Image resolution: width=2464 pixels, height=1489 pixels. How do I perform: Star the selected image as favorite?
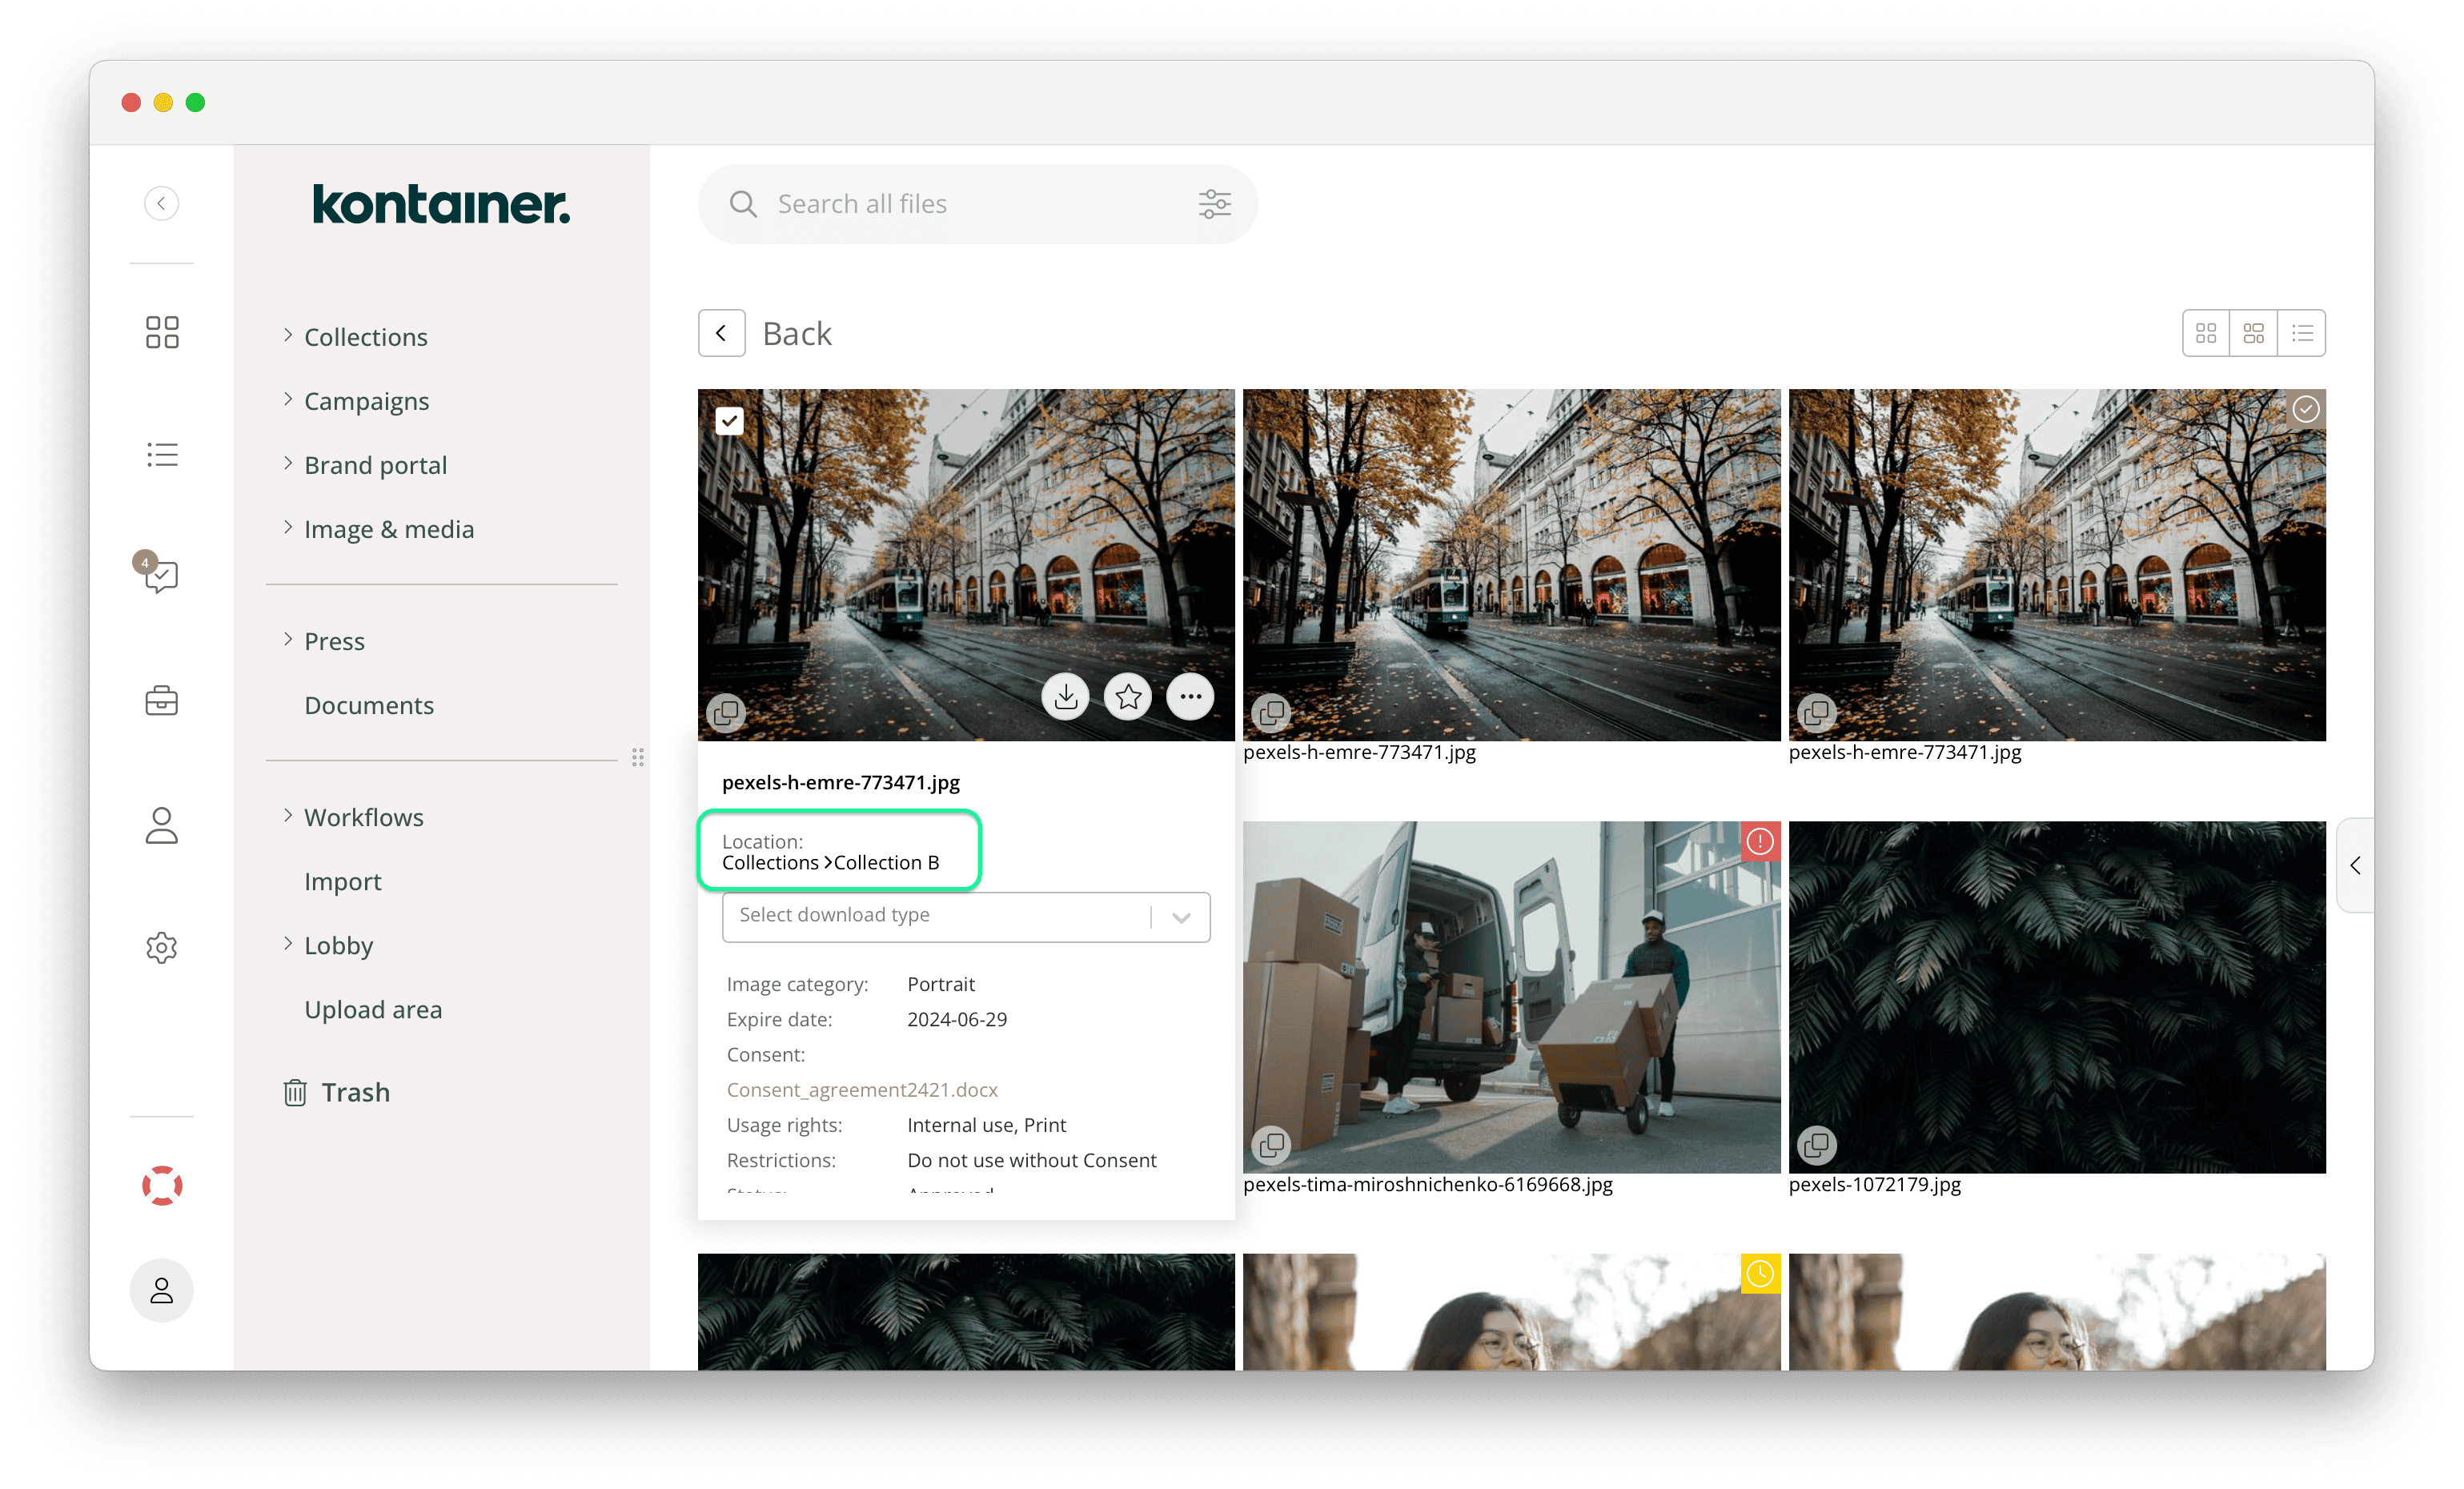click(x=1128, y=697)
